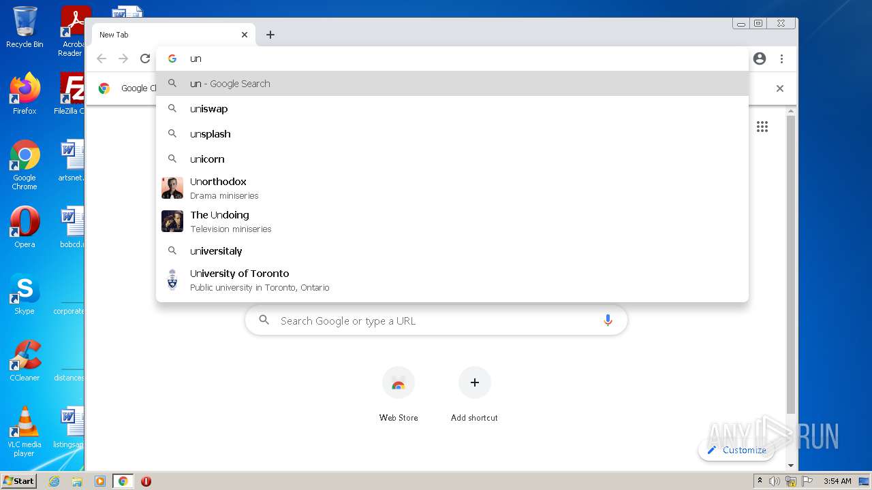This screenshot has width=872, height=490.
Task: Show hidden system tray icons
Action: 760,480
